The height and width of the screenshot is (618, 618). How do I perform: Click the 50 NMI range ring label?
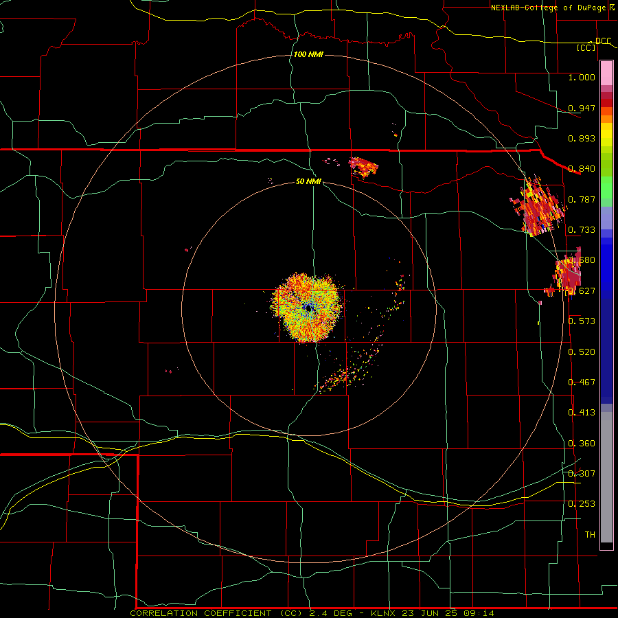308,181
